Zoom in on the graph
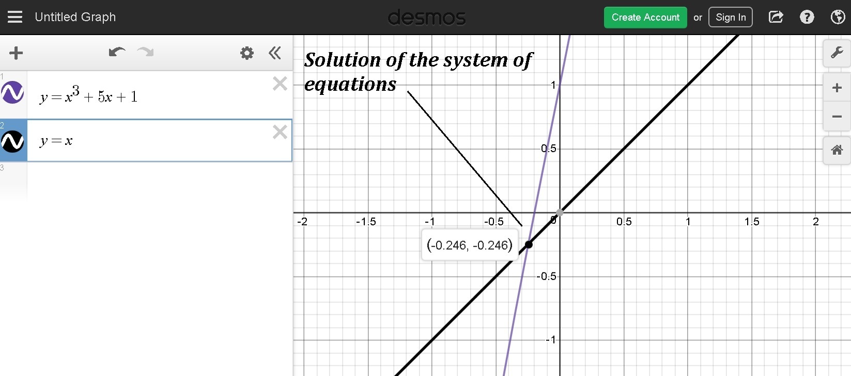 point(837,88)
